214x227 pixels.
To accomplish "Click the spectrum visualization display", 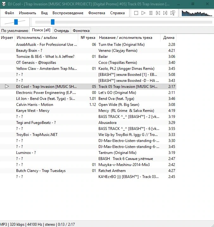I will coord(197,13).
